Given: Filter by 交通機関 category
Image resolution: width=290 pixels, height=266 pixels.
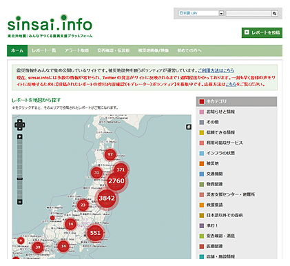Looking at the screenshot, I should point(236,174).
